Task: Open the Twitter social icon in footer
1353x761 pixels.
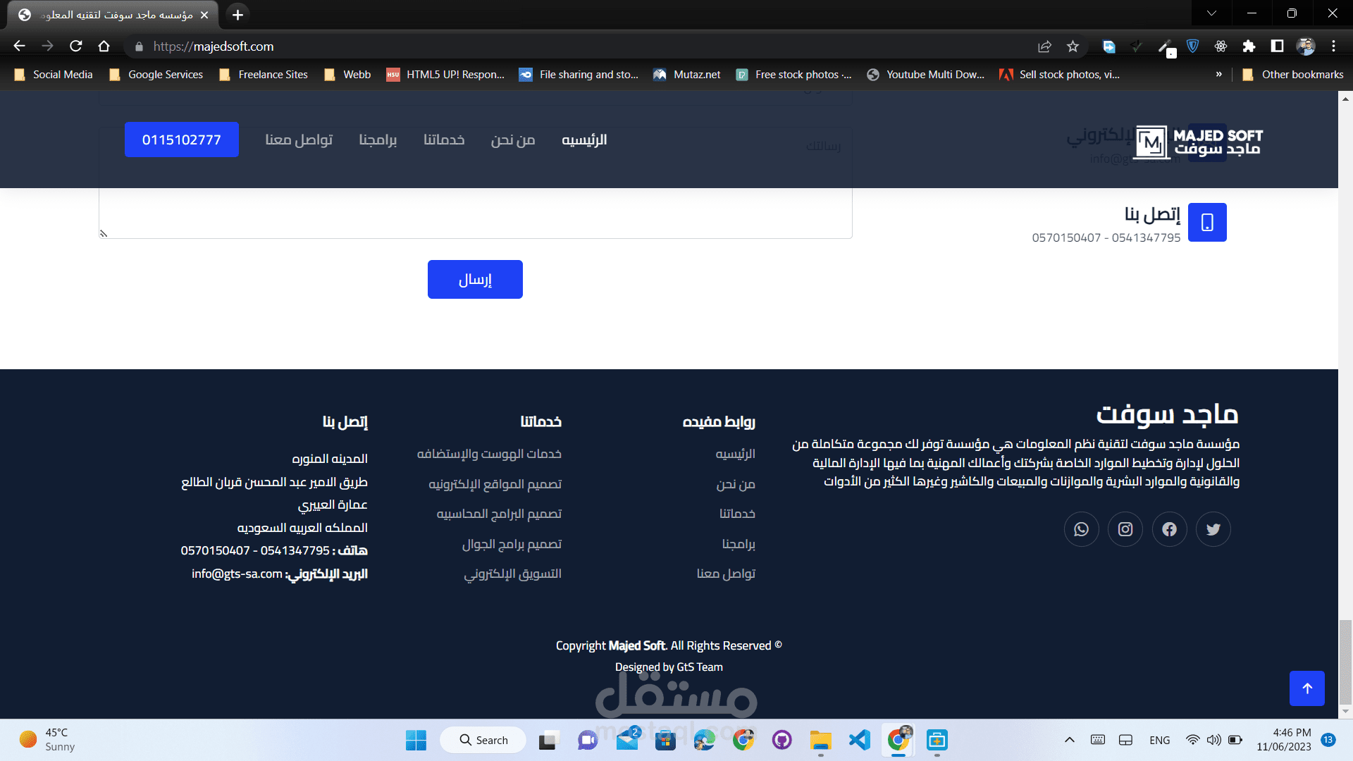Action: [1213, 529]
